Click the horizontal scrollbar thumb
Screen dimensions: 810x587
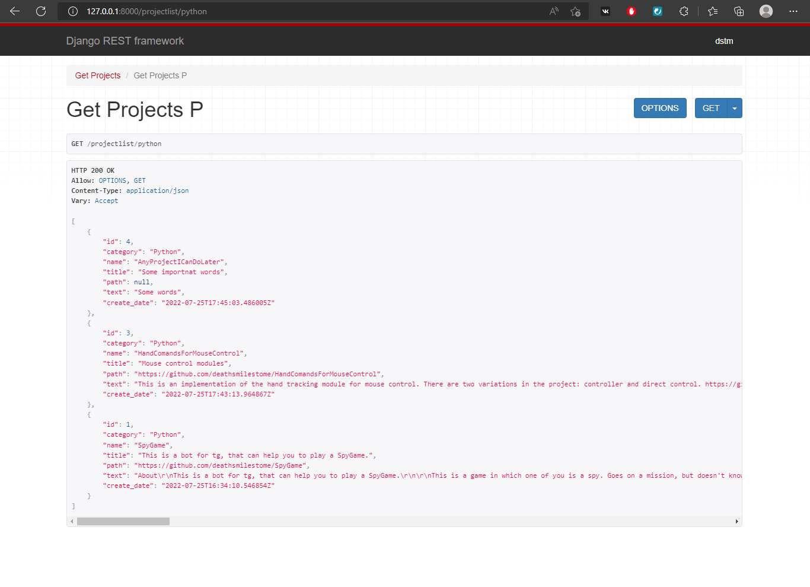[123, 521]
